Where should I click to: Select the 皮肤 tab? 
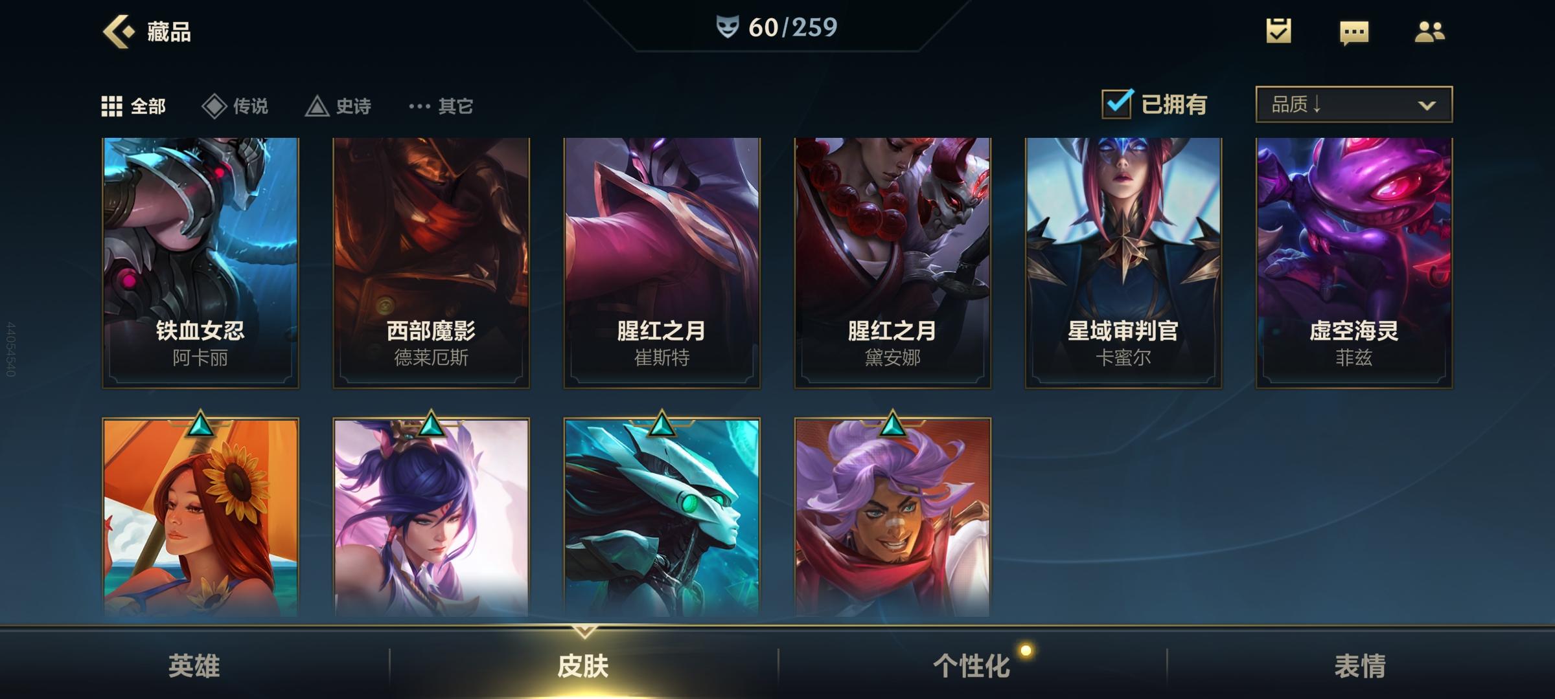pos(583,666)
